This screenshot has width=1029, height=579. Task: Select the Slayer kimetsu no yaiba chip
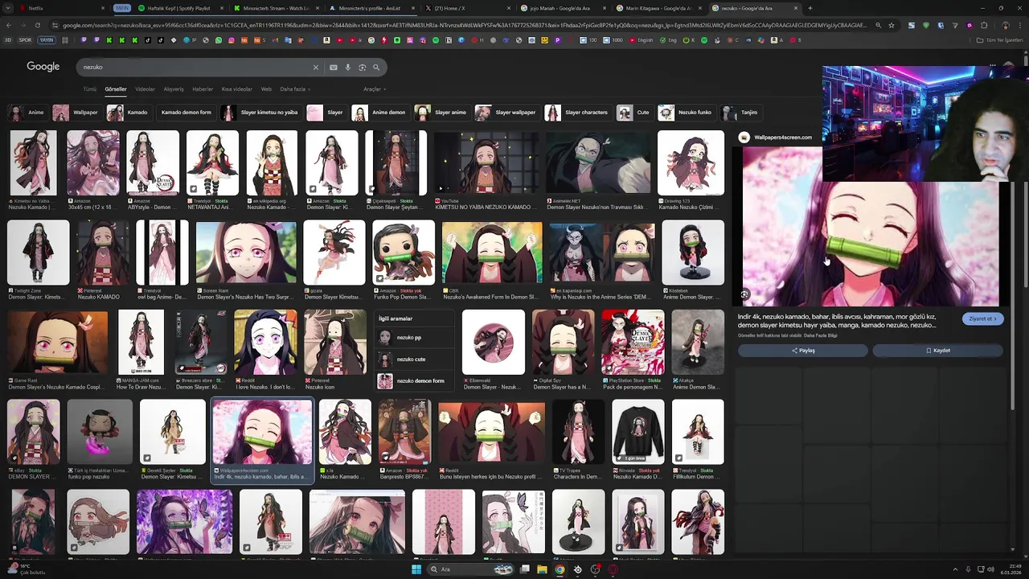[x=260, y=113]
